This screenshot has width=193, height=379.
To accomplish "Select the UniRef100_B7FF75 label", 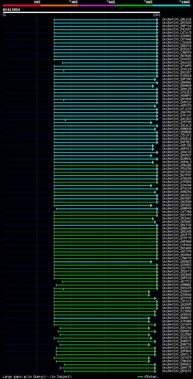I will (177, 238).
